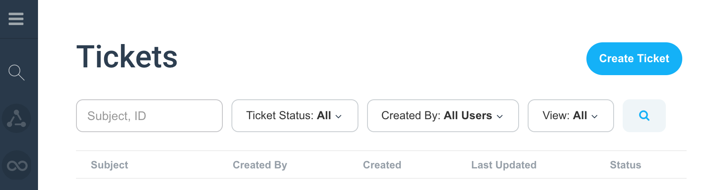The width and height of the screenshot is (703, 190).
Task: Expand the View: All dropdown
Action: coord(570,116)
